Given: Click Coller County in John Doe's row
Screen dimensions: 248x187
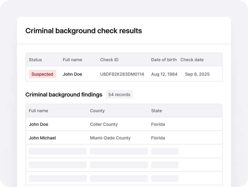Looking at the screenshot, I should tap(104, 124).
